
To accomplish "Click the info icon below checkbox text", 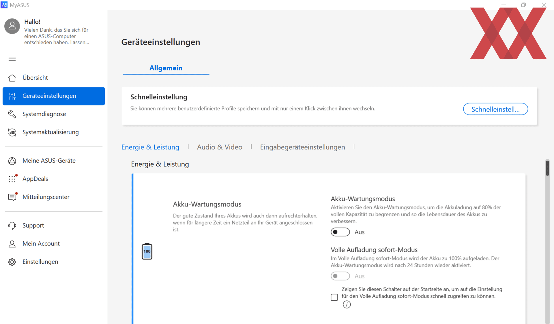I will click(347, 304).
